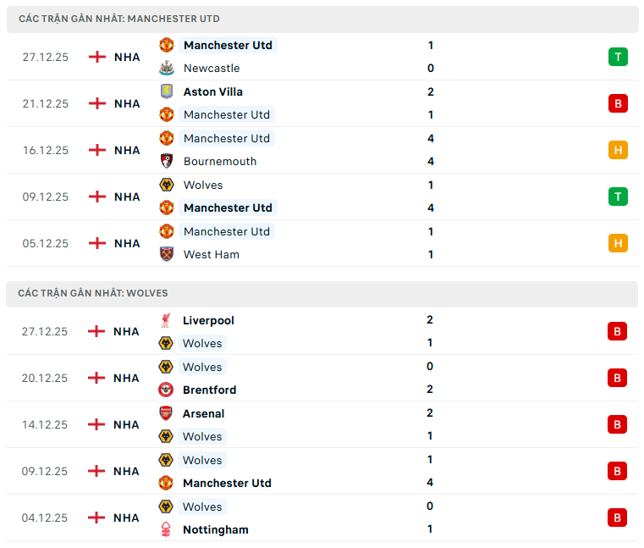The width and height of the screenshot is (644, 548).
Task: Click orange H badge for West Ham match
Action: [x=618, y=243]
